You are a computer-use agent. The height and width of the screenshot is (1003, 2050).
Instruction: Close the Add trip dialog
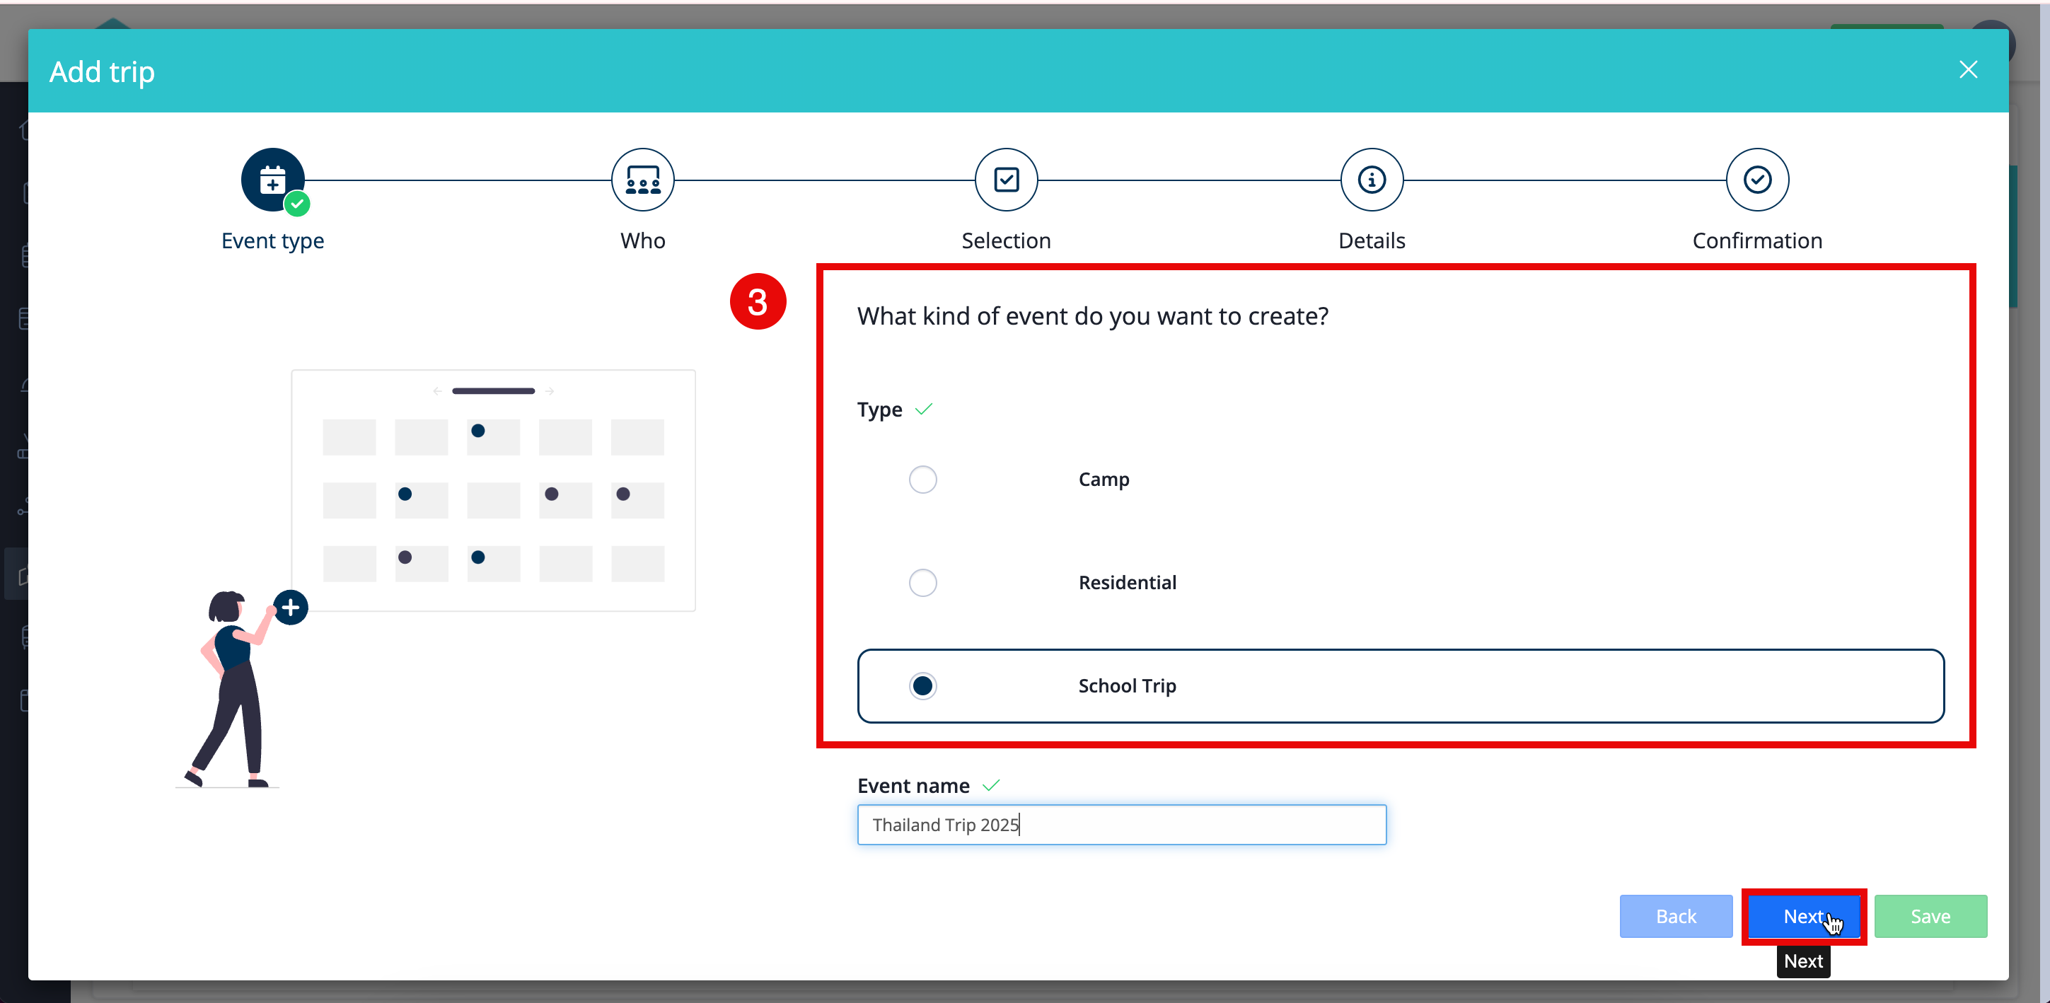point(1968,70)
